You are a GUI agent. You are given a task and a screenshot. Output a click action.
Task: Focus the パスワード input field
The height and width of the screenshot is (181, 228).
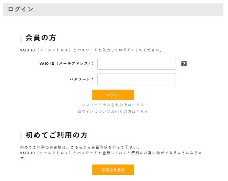(137, 80)
